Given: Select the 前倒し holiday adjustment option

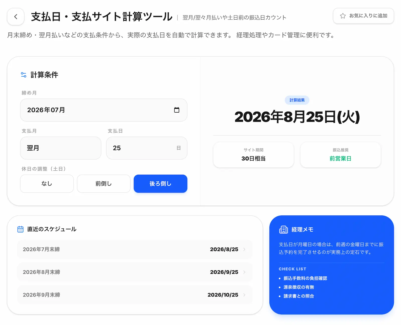Looking at the screenshot, I should (104, 184).
